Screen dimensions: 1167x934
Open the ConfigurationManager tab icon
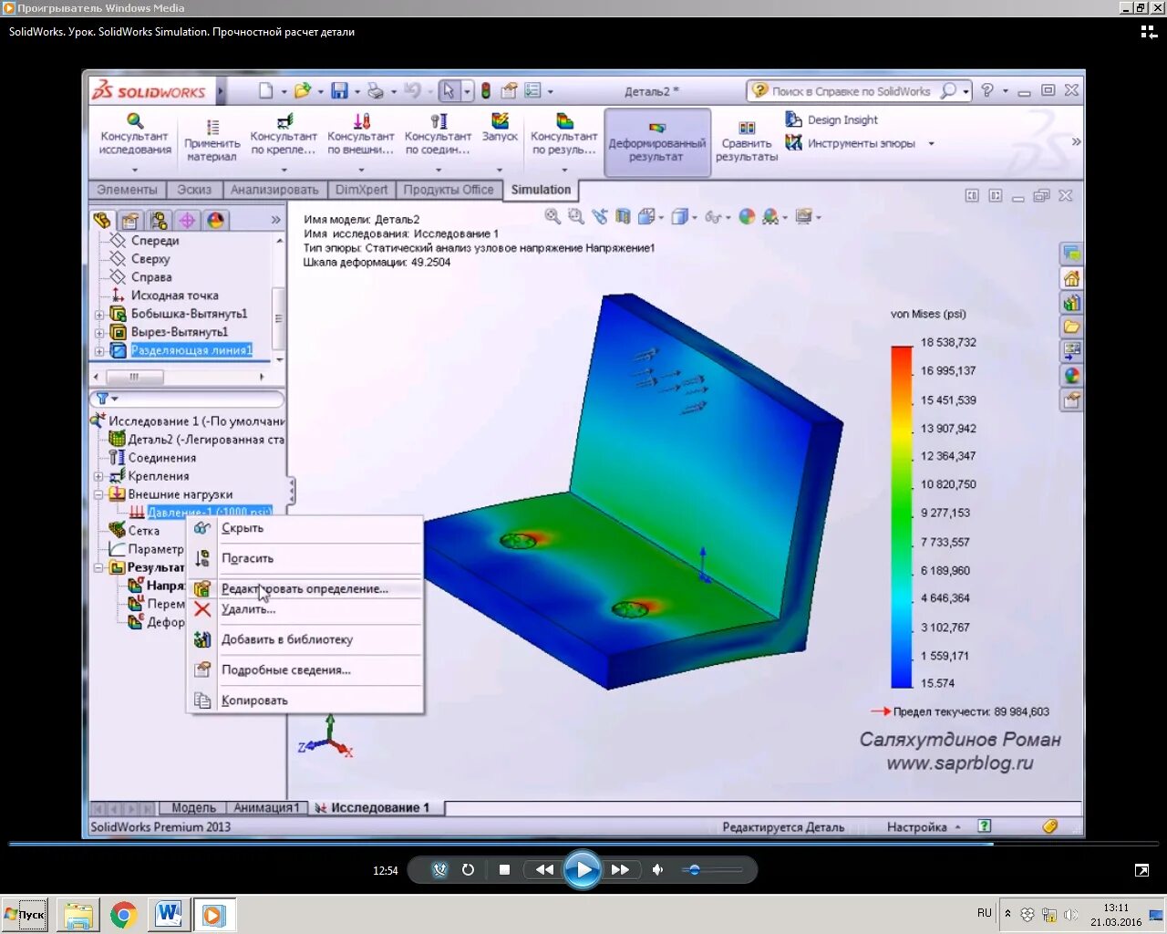point(159,221)
